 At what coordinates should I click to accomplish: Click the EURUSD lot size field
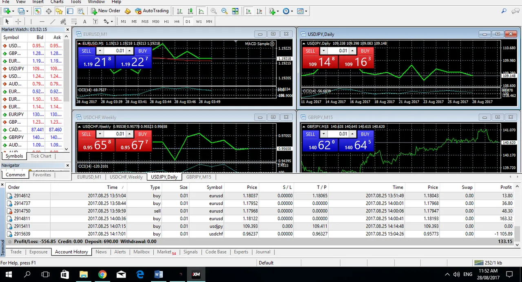pos(115,51)
